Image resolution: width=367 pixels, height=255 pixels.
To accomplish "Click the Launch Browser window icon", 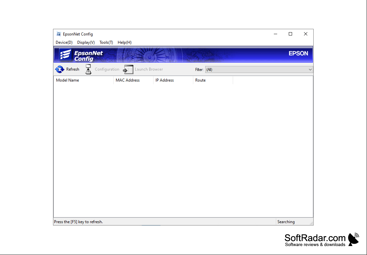I will [x=128, y=69].
